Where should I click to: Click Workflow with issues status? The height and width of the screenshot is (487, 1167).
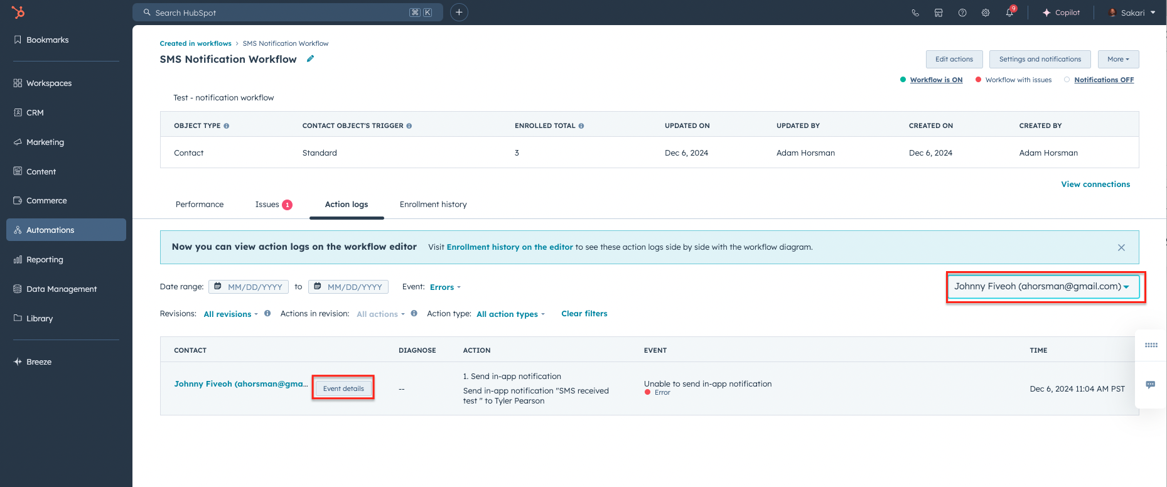coord(1018,80)
